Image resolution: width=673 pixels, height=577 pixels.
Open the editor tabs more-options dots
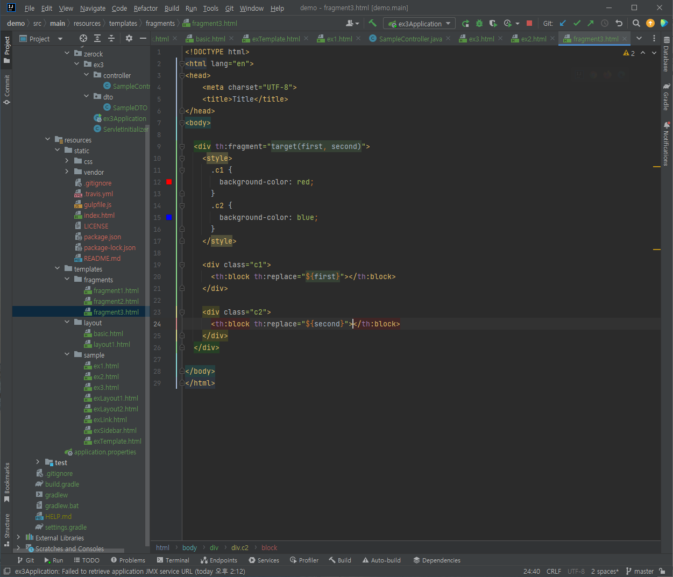coord(654,38)
